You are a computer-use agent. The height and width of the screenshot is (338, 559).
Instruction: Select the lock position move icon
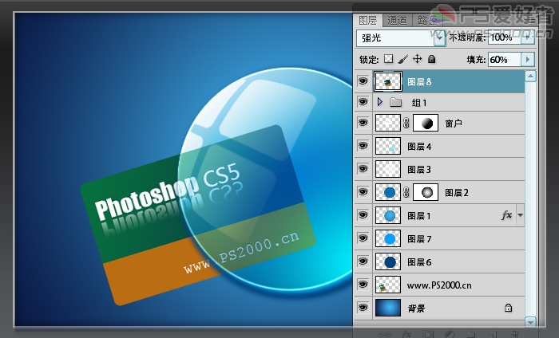tap(417, 59)
